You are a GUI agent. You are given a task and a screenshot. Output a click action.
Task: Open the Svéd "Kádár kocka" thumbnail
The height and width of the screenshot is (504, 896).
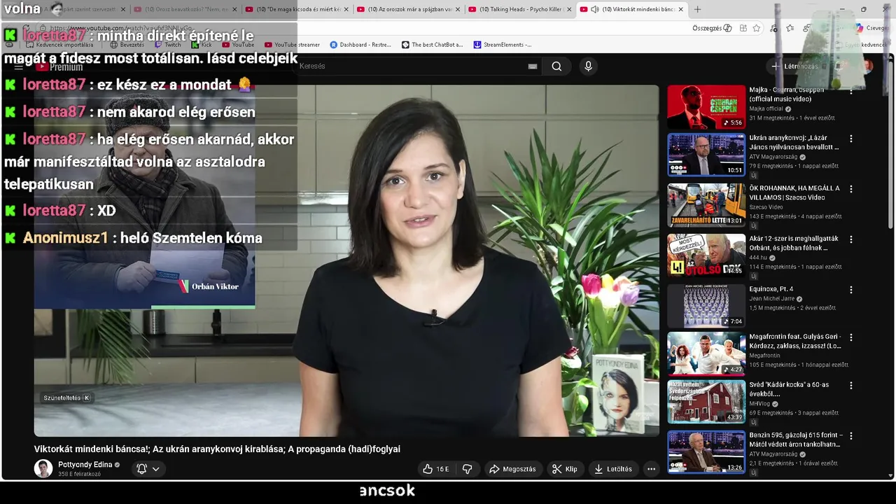tap(706, 402)
